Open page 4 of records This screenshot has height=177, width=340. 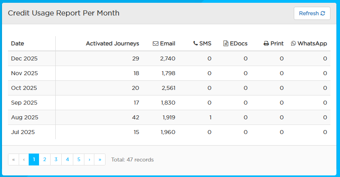click(x=67, y=159)
